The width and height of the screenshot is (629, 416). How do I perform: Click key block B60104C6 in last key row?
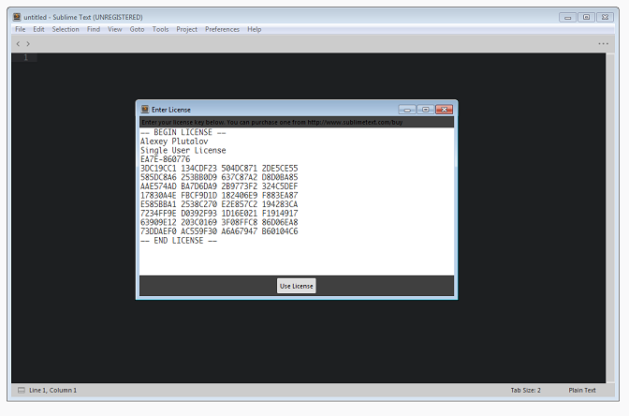(x=280, y=231)
